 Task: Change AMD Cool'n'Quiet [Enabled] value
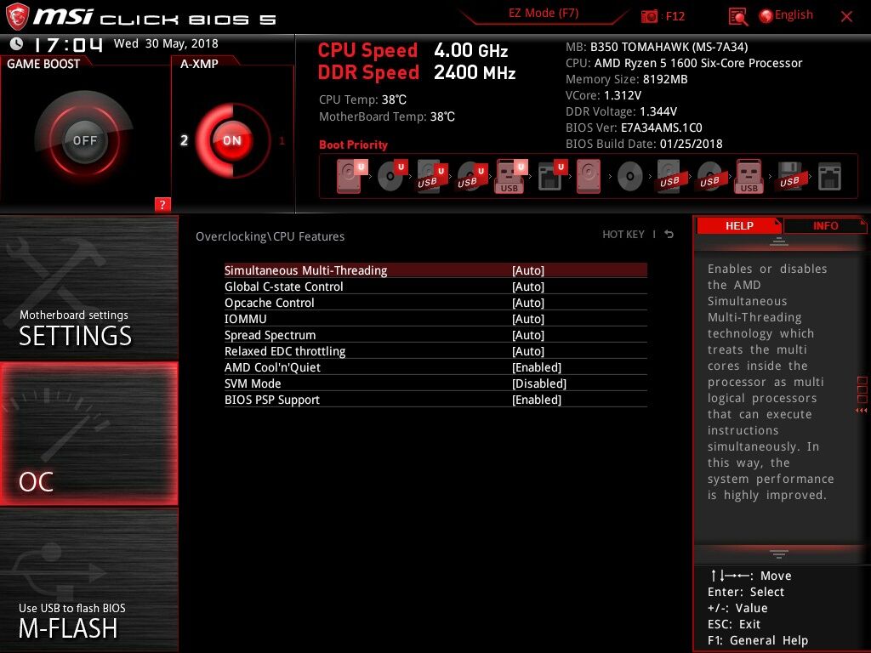pyautogui.click(x=537, y=367)
